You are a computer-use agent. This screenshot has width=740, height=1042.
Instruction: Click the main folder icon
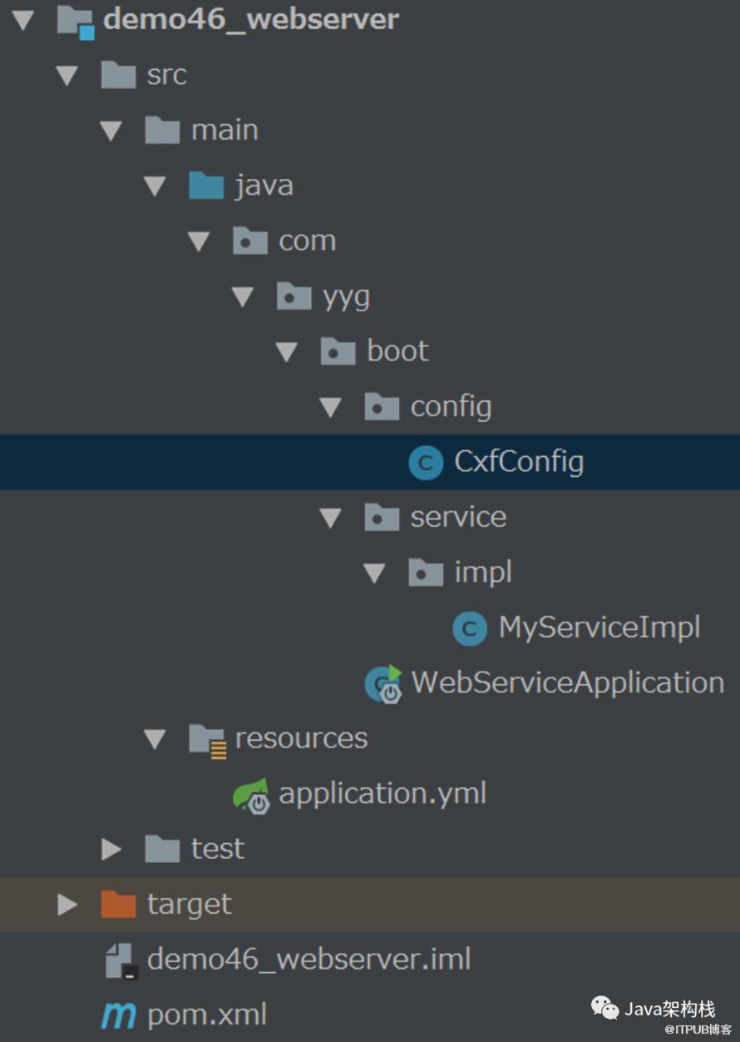click(x=162, y=130)
